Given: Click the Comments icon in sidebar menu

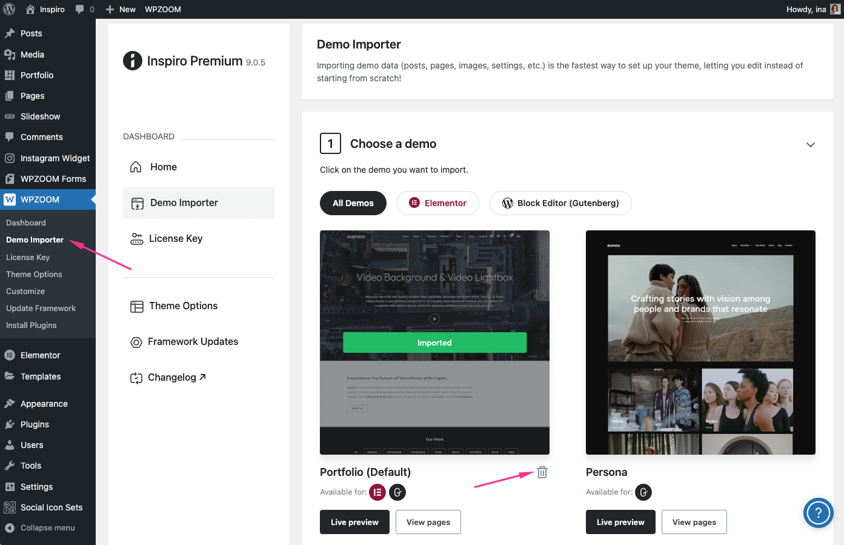Looking at the screenshot, I should coord(10,137).
